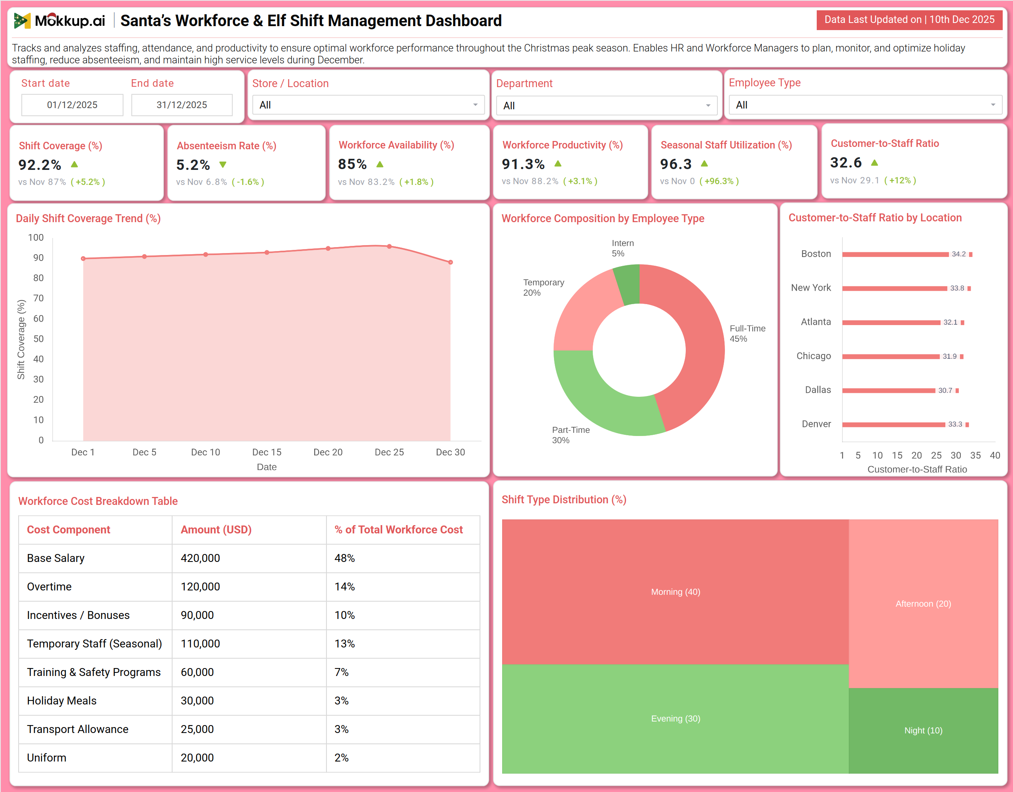Click the Workforce Composition by Employee Type title
1013x792 pixels.
tap(603, 218)
